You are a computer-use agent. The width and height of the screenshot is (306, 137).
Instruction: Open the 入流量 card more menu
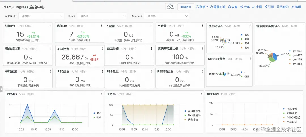[151, 26]
